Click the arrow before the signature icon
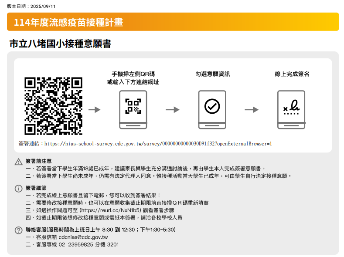The width and height of the screenshot is (344, 257). 252,109
